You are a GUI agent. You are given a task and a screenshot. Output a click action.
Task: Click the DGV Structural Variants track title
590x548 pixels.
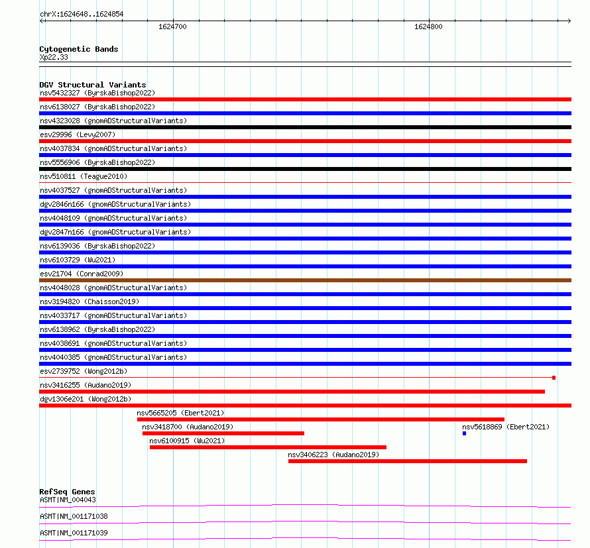93,85
